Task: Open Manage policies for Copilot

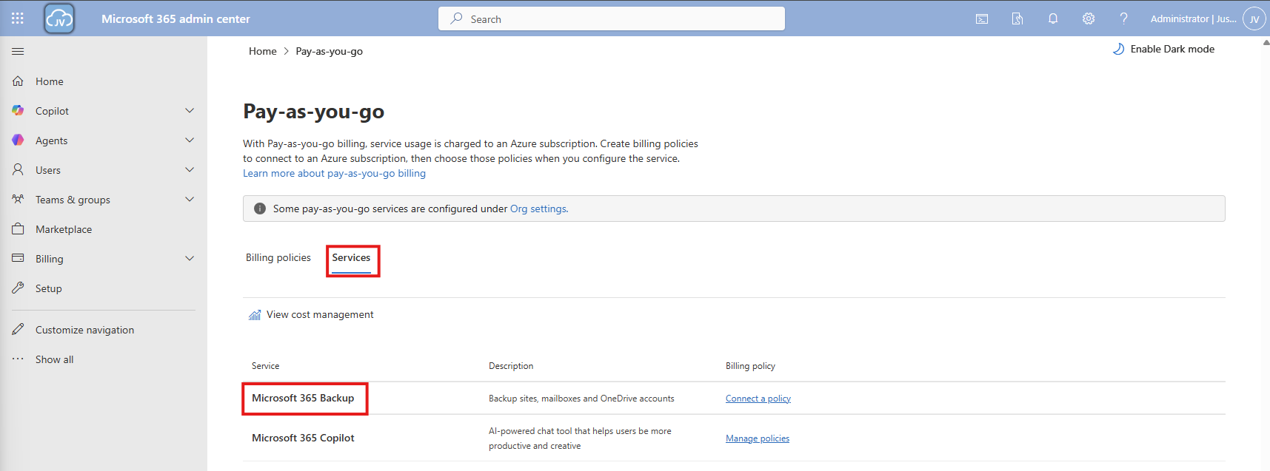Action: (x=757, y=438)
